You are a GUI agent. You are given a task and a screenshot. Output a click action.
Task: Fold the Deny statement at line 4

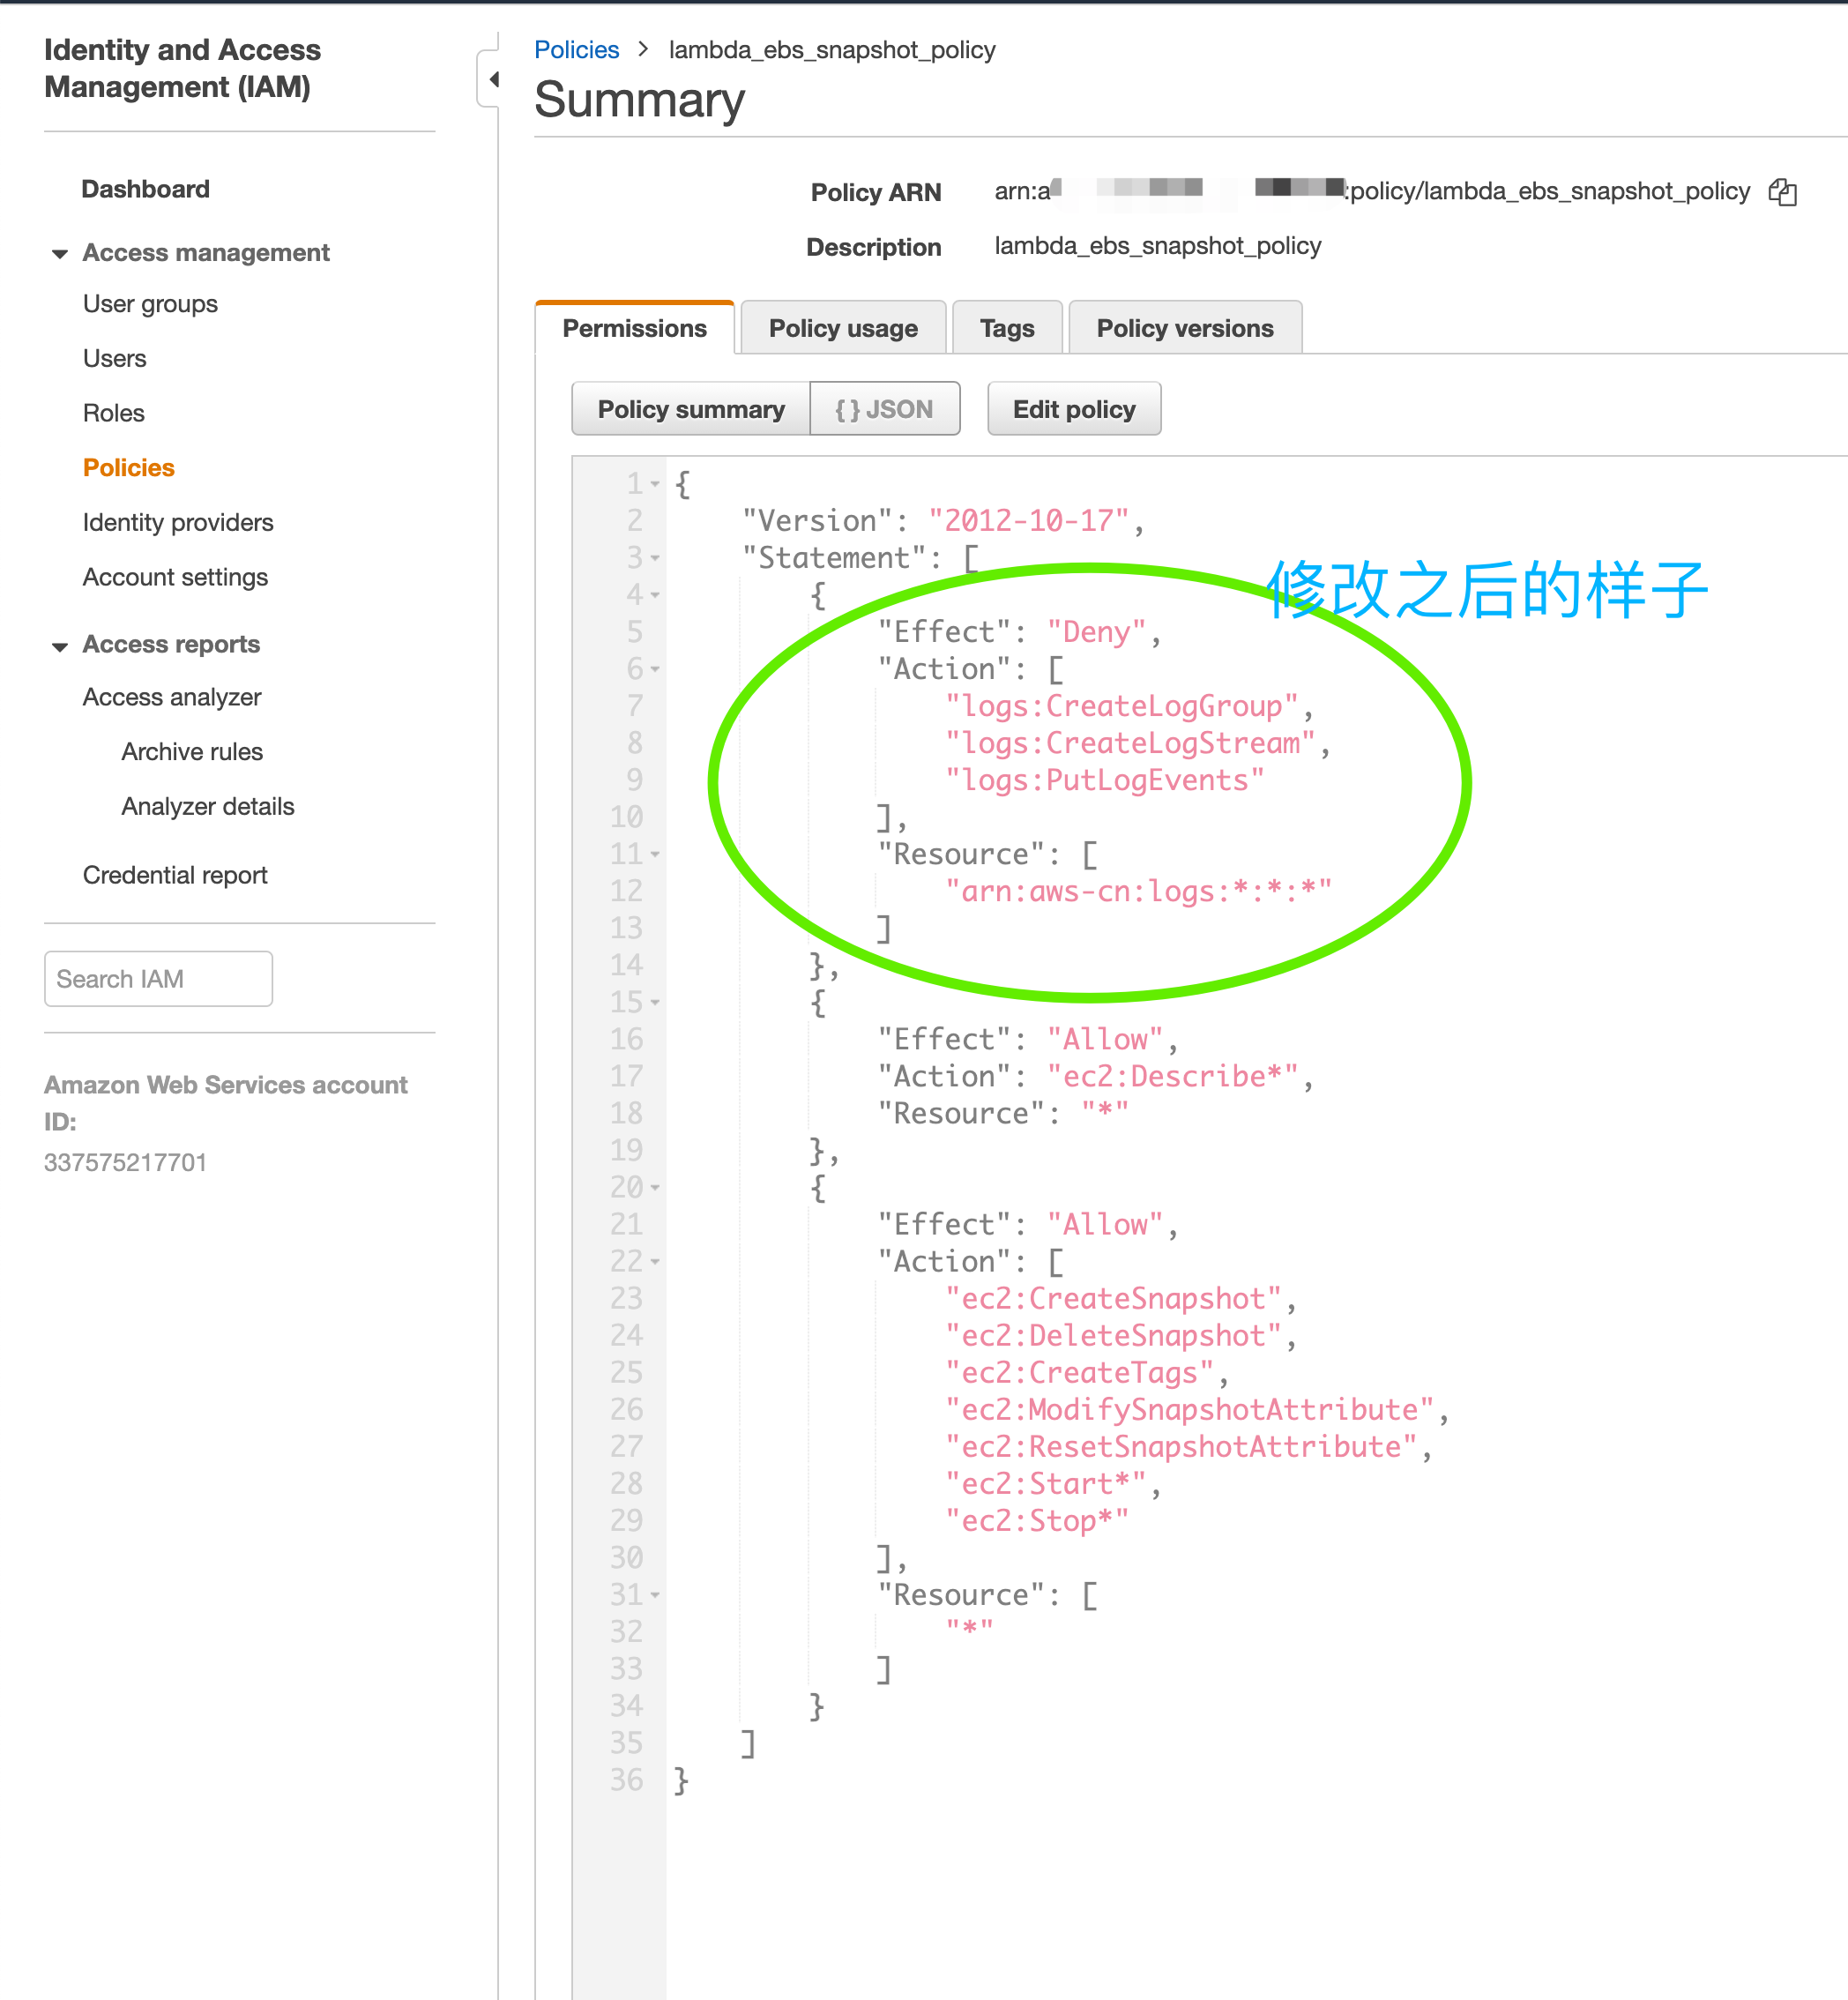tap(655, 595)
